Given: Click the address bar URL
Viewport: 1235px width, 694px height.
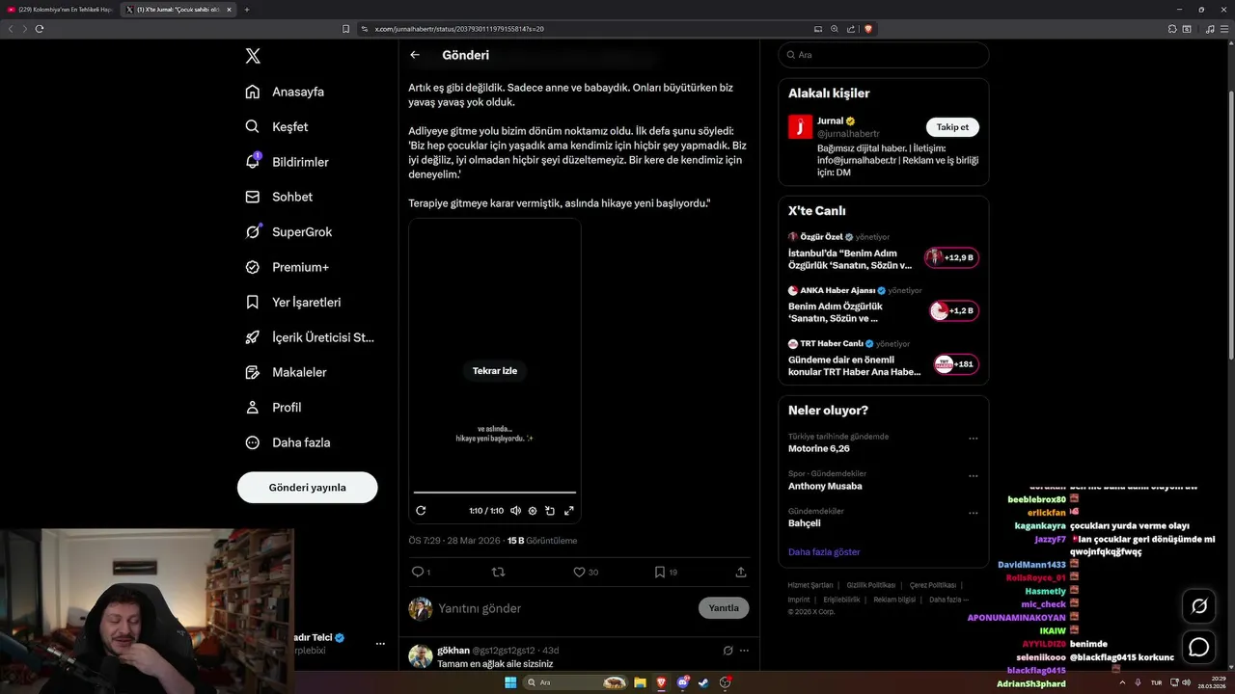Looking at the screenshot, I should pyautogui.click(x=459, y=29).
